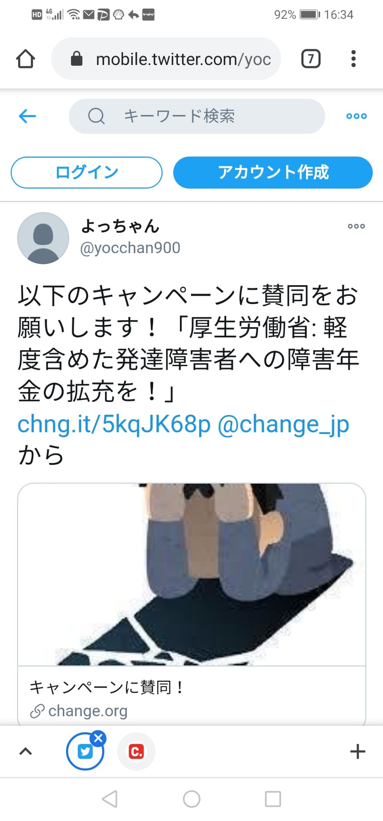Switch to the red change.org tab
The width and height of the screenshot is (383, 821).
tap(136, 751)
